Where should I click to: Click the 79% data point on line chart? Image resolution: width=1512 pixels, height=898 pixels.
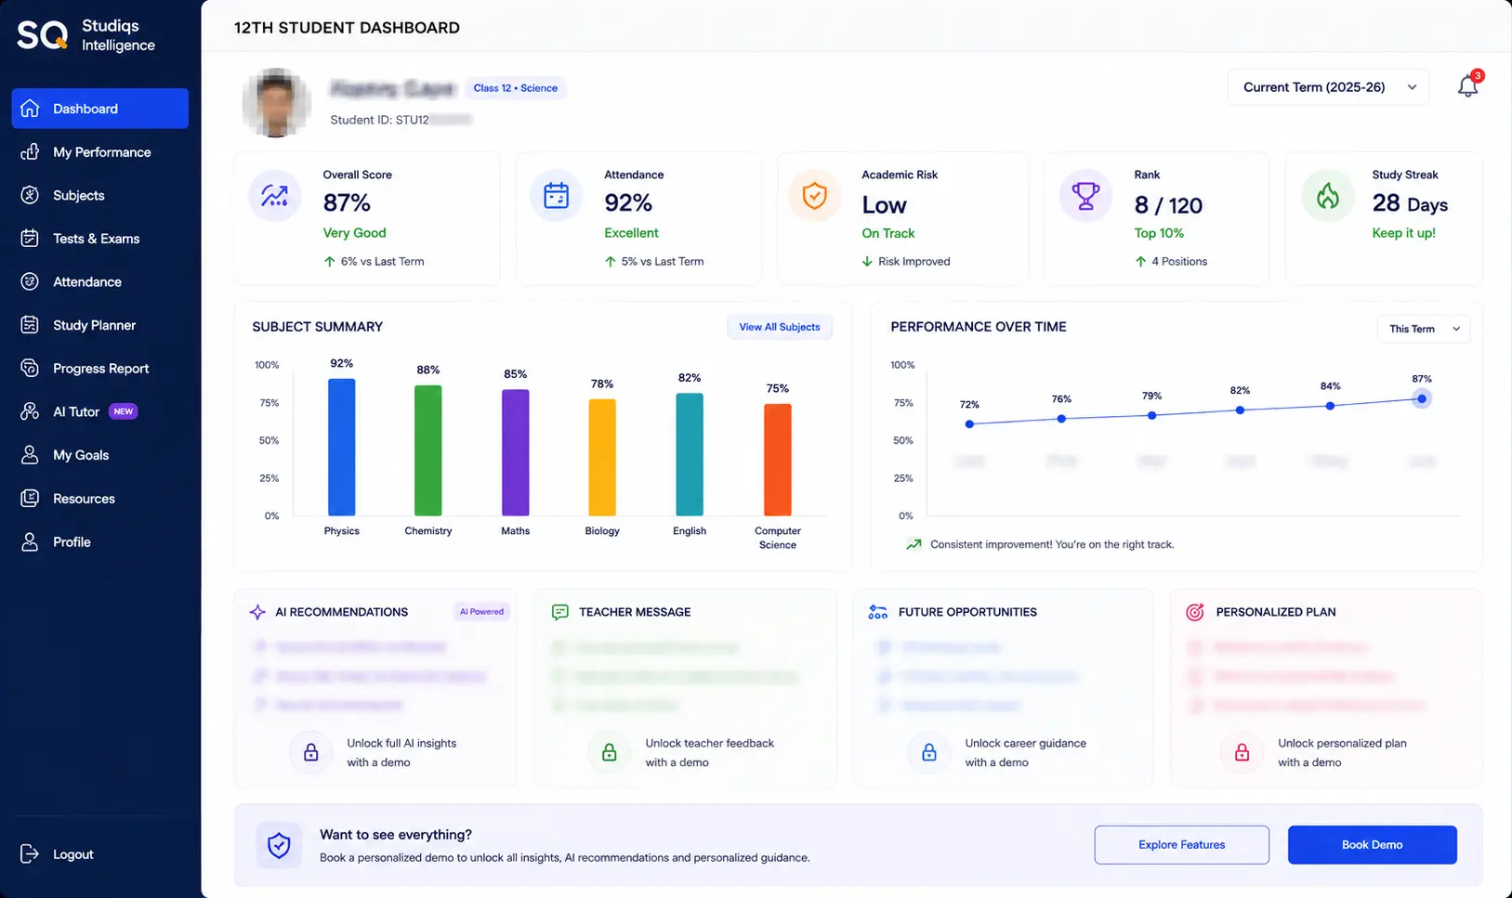[1151, 415]
